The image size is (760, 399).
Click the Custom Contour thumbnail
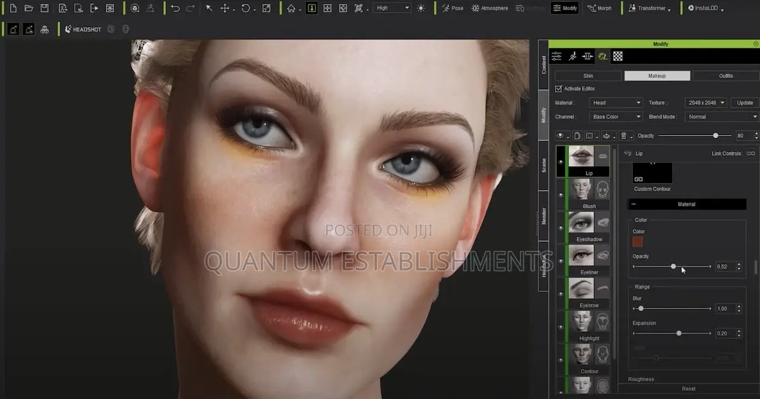click(x=652, y=174)
